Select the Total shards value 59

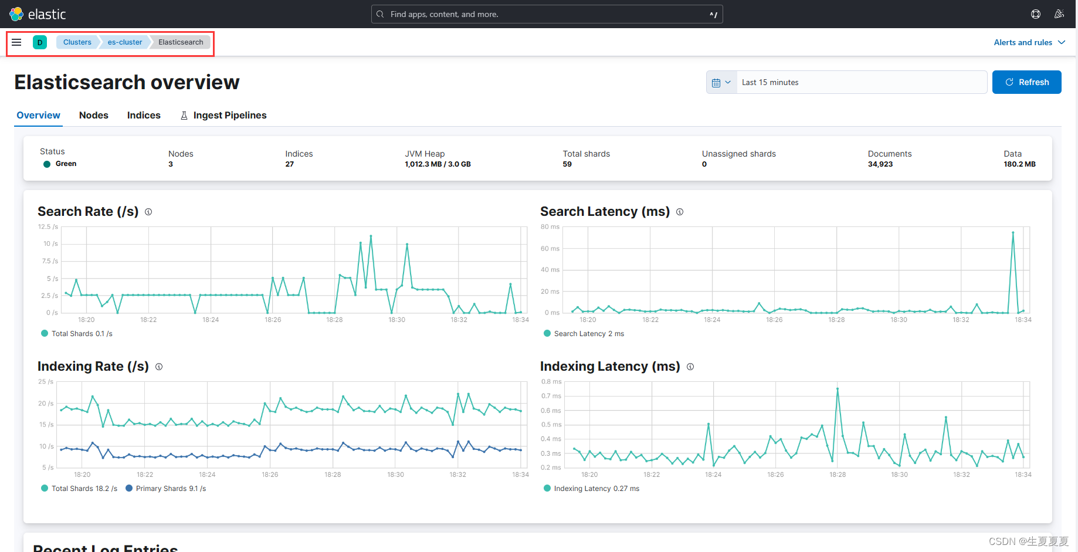pos(567,164)
